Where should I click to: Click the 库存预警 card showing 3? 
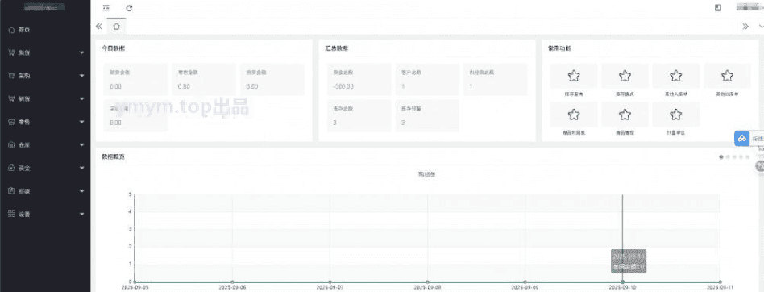coord(427,115)
